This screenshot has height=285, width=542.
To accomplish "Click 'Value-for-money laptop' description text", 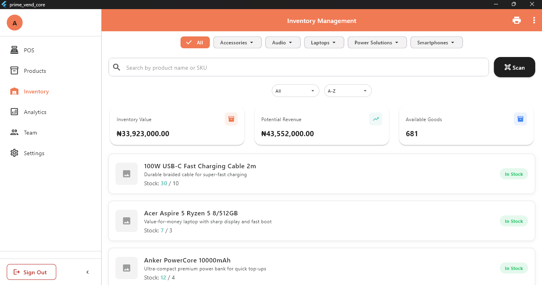I will click(208, 222).
